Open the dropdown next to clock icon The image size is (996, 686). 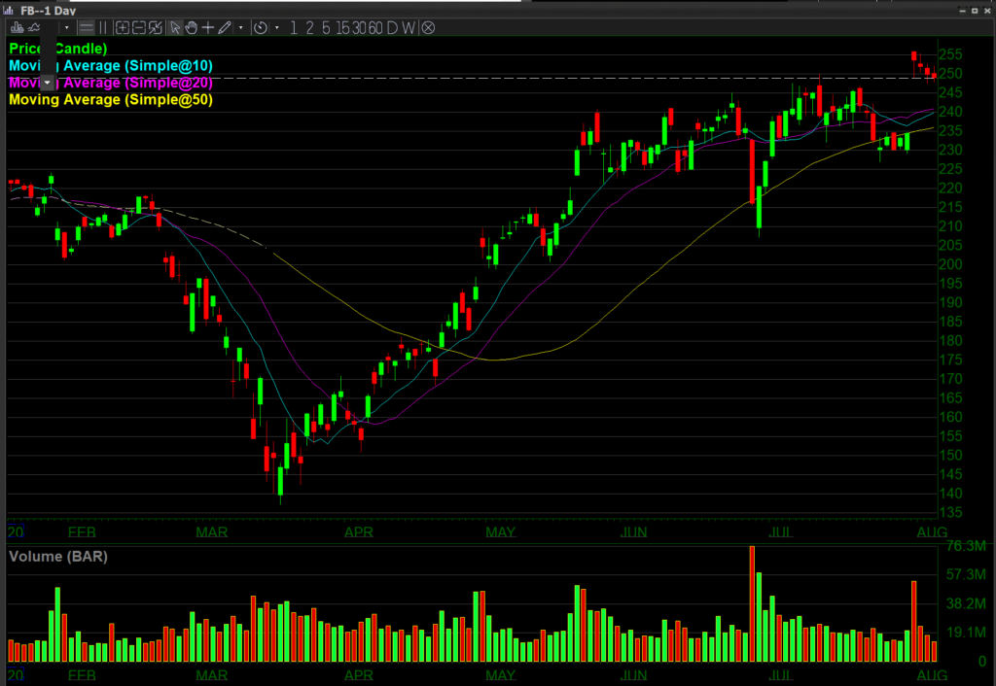pyautogui.click(x=277, y=27)
